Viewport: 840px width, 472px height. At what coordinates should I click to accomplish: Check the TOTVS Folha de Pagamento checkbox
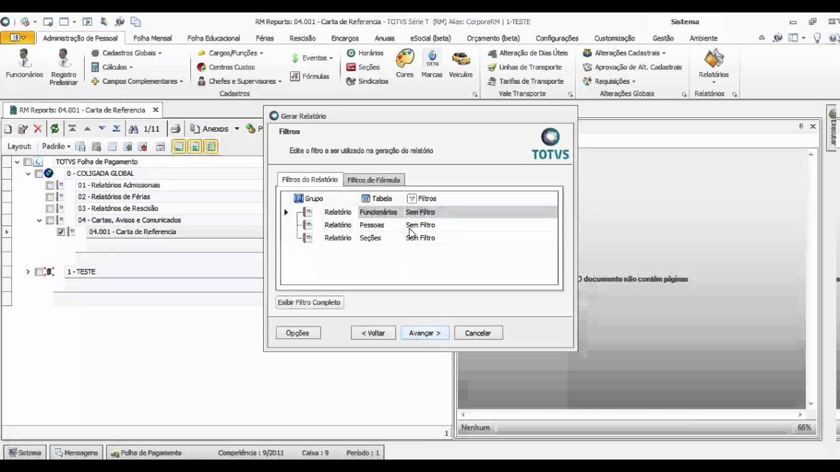point(28,162)
